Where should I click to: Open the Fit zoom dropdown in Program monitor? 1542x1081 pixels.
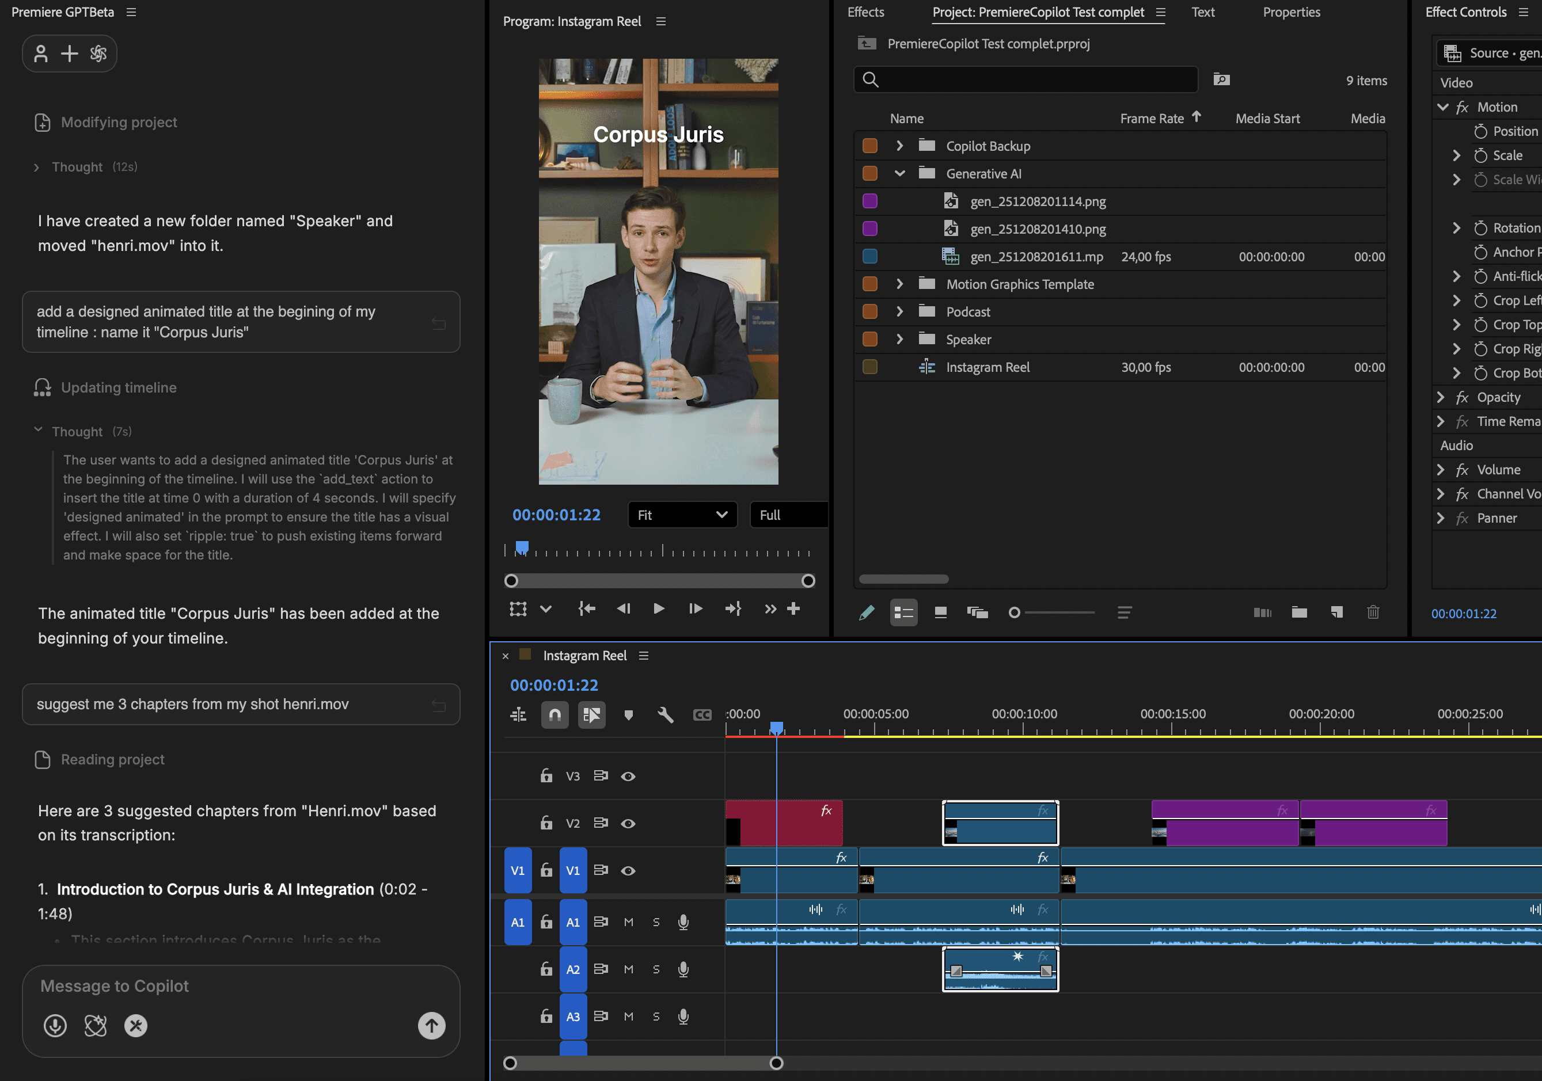coord(682,515)
